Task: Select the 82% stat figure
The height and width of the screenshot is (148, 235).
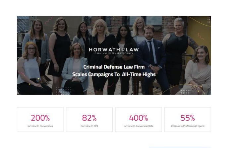Action: click(89, 118)
